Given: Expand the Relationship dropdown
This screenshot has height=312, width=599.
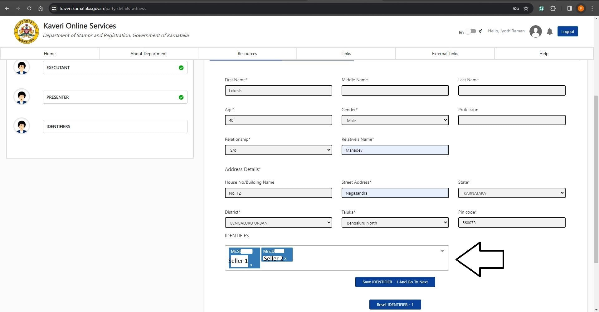Looking at the screenshot, I should click(278, 150).
